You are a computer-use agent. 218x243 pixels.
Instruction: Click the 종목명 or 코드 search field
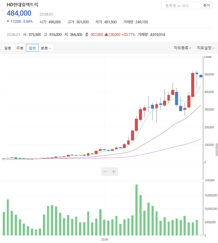pos(181,5)
